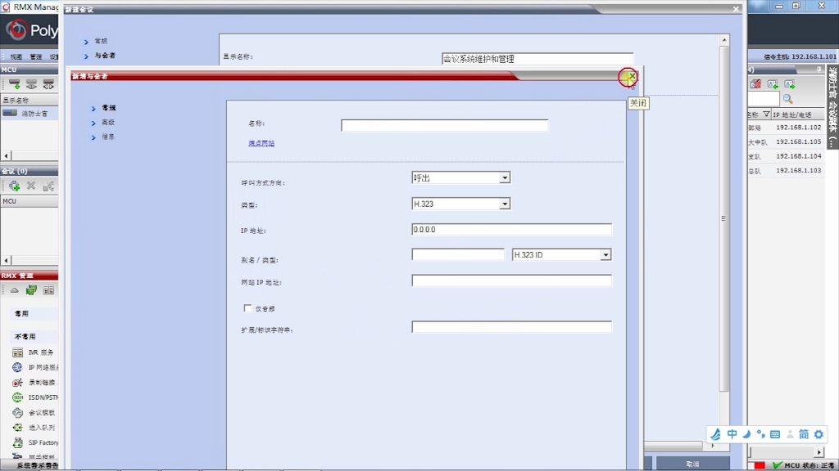Click the alias name input field
839x471 pixels.
point(458,255)
